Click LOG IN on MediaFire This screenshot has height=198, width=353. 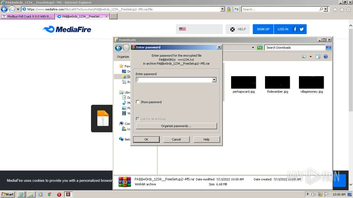tap(283, 29)
